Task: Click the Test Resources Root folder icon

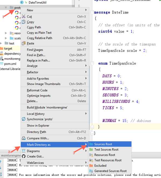Action: 91,160
